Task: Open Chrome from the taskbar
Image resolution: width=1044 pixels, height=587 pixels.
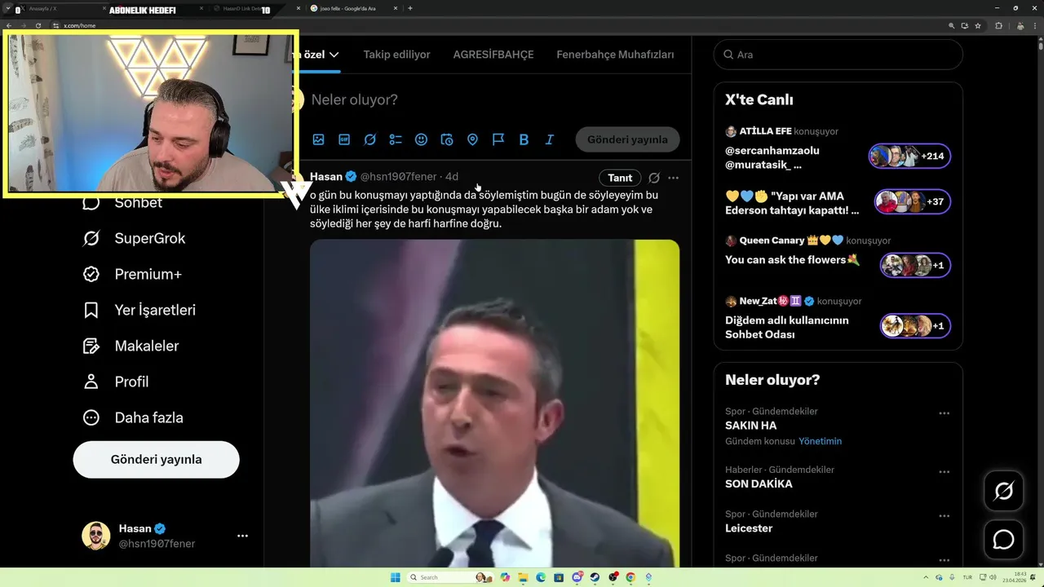Action: [x=630, y=577]
